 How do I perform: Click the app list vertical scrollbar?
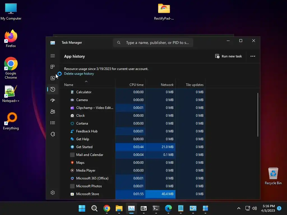(x=258, y=115)
